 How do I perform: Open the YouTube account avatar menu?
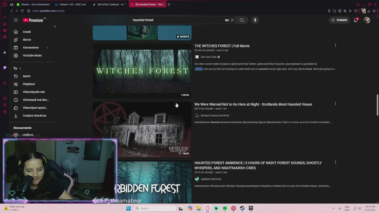(367, 20)
